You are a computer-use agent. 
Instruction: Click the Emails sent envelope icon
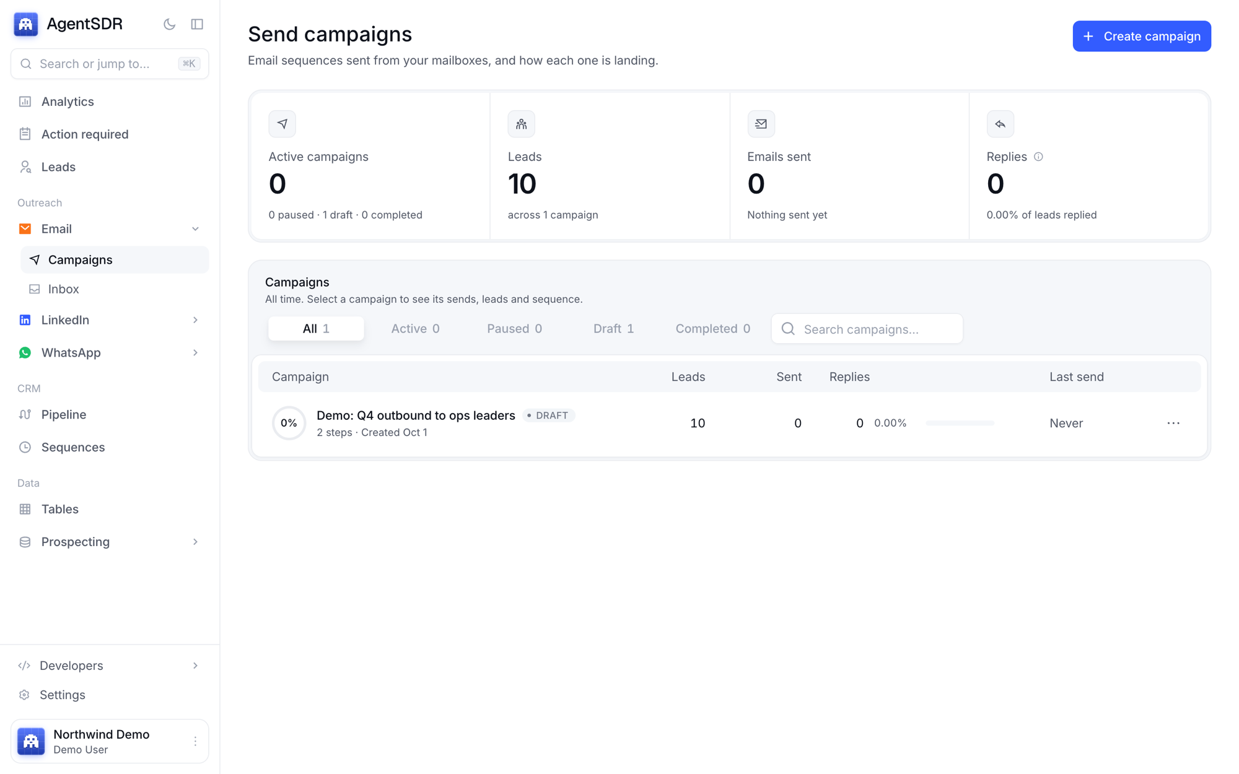pos(761,124)
